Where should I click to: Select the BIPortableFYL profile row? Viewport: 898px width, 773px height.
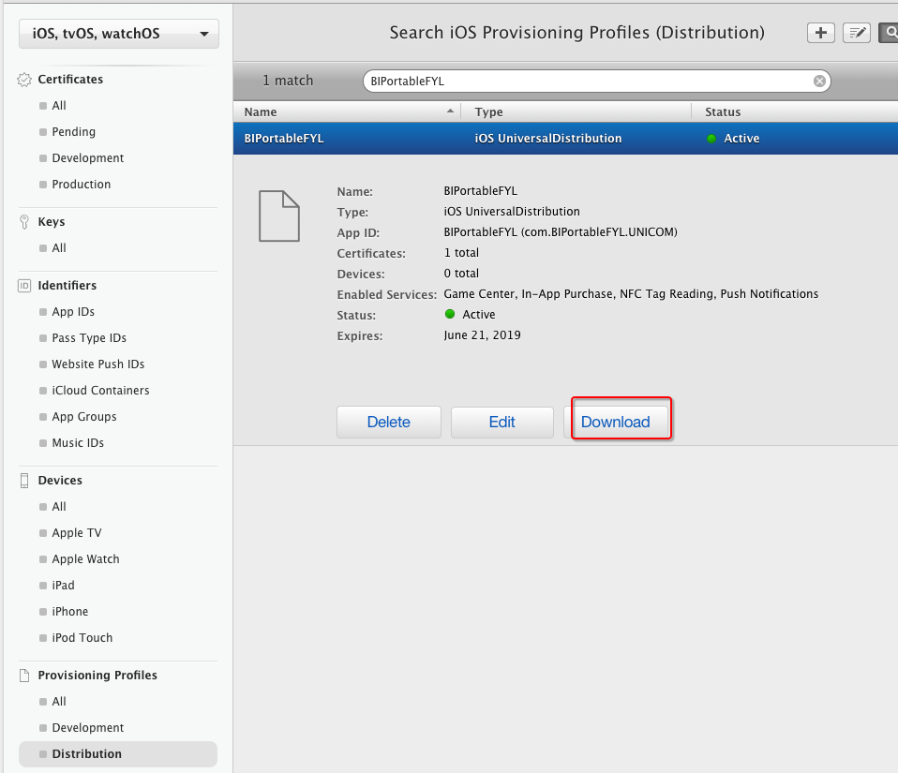pos(565,138)
